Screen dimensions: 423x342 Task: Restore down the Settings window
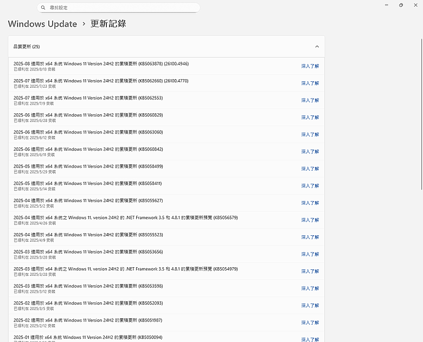coord(401,5)
